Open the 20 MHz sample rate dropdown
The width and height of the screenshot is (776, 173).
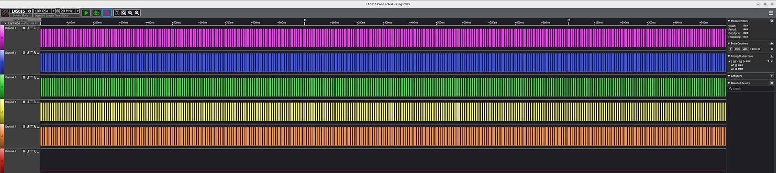tap(77, 11)
